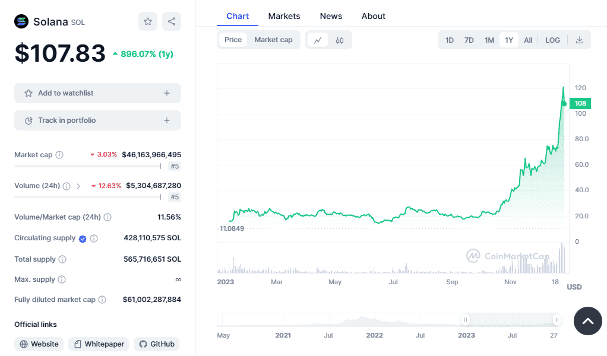The height and width of the screenshot is (356, 607).
Task: Click the Market cap info icon
Action: tap(59, 155)
